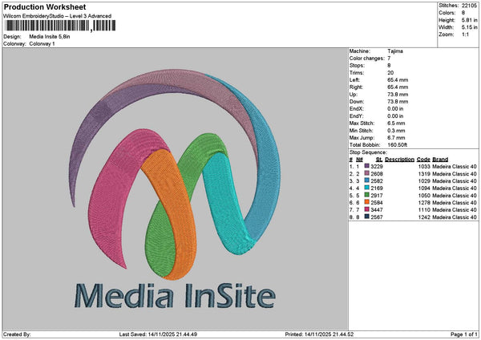Click Madeira Classic 40 in stop 5 row

pos(455,195)
